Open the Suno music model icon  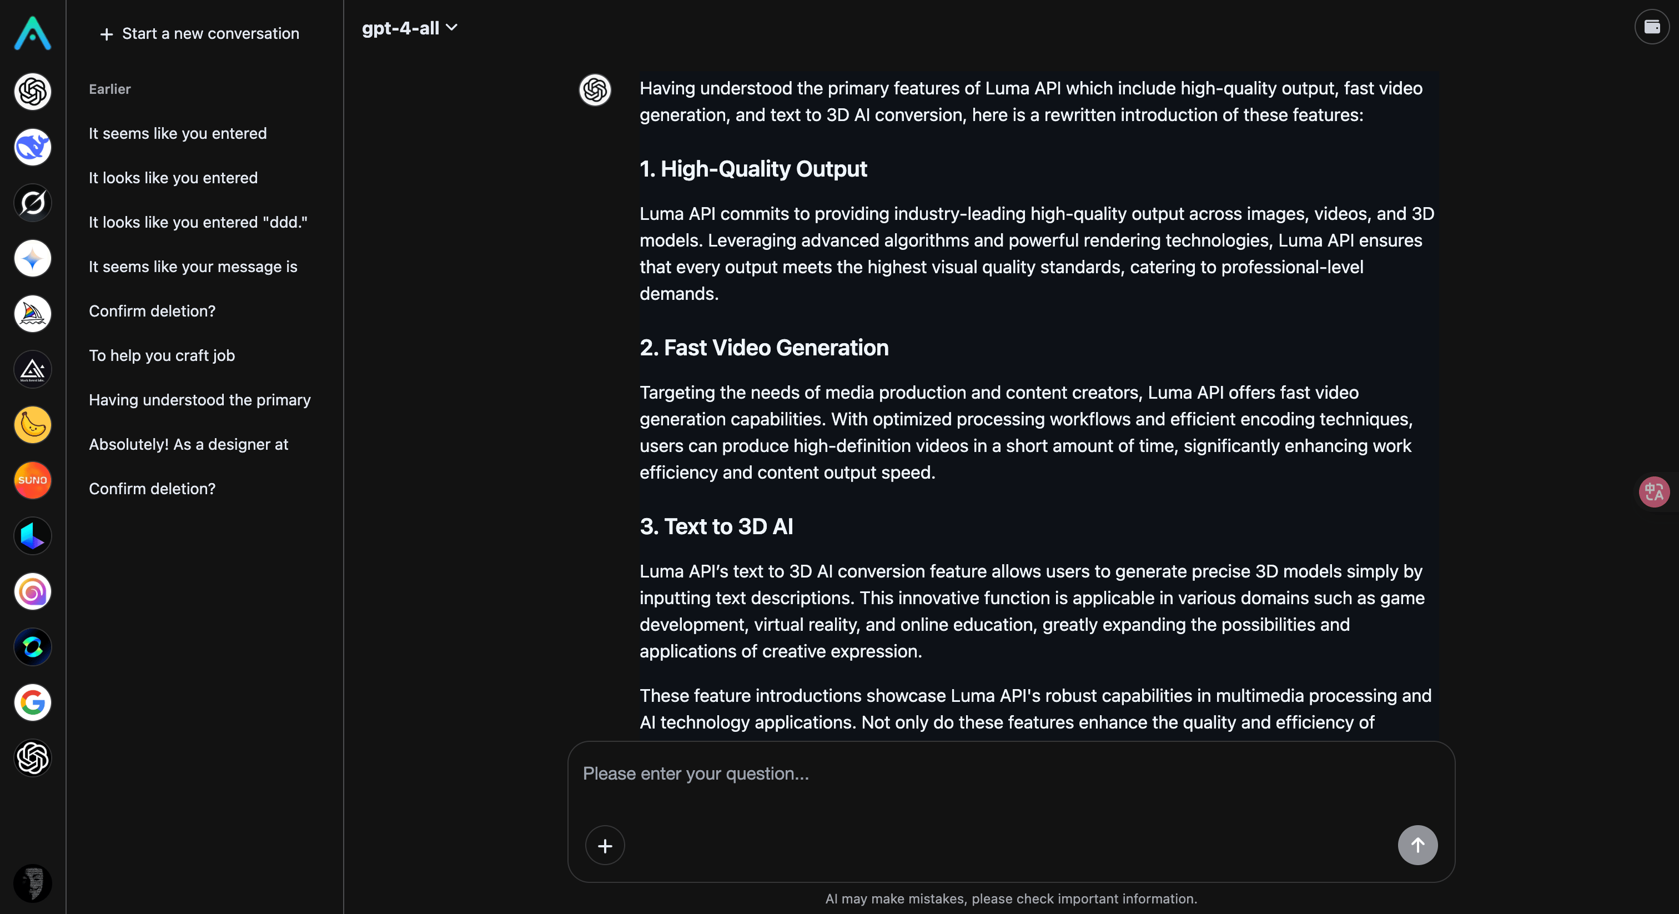point(32,480)
